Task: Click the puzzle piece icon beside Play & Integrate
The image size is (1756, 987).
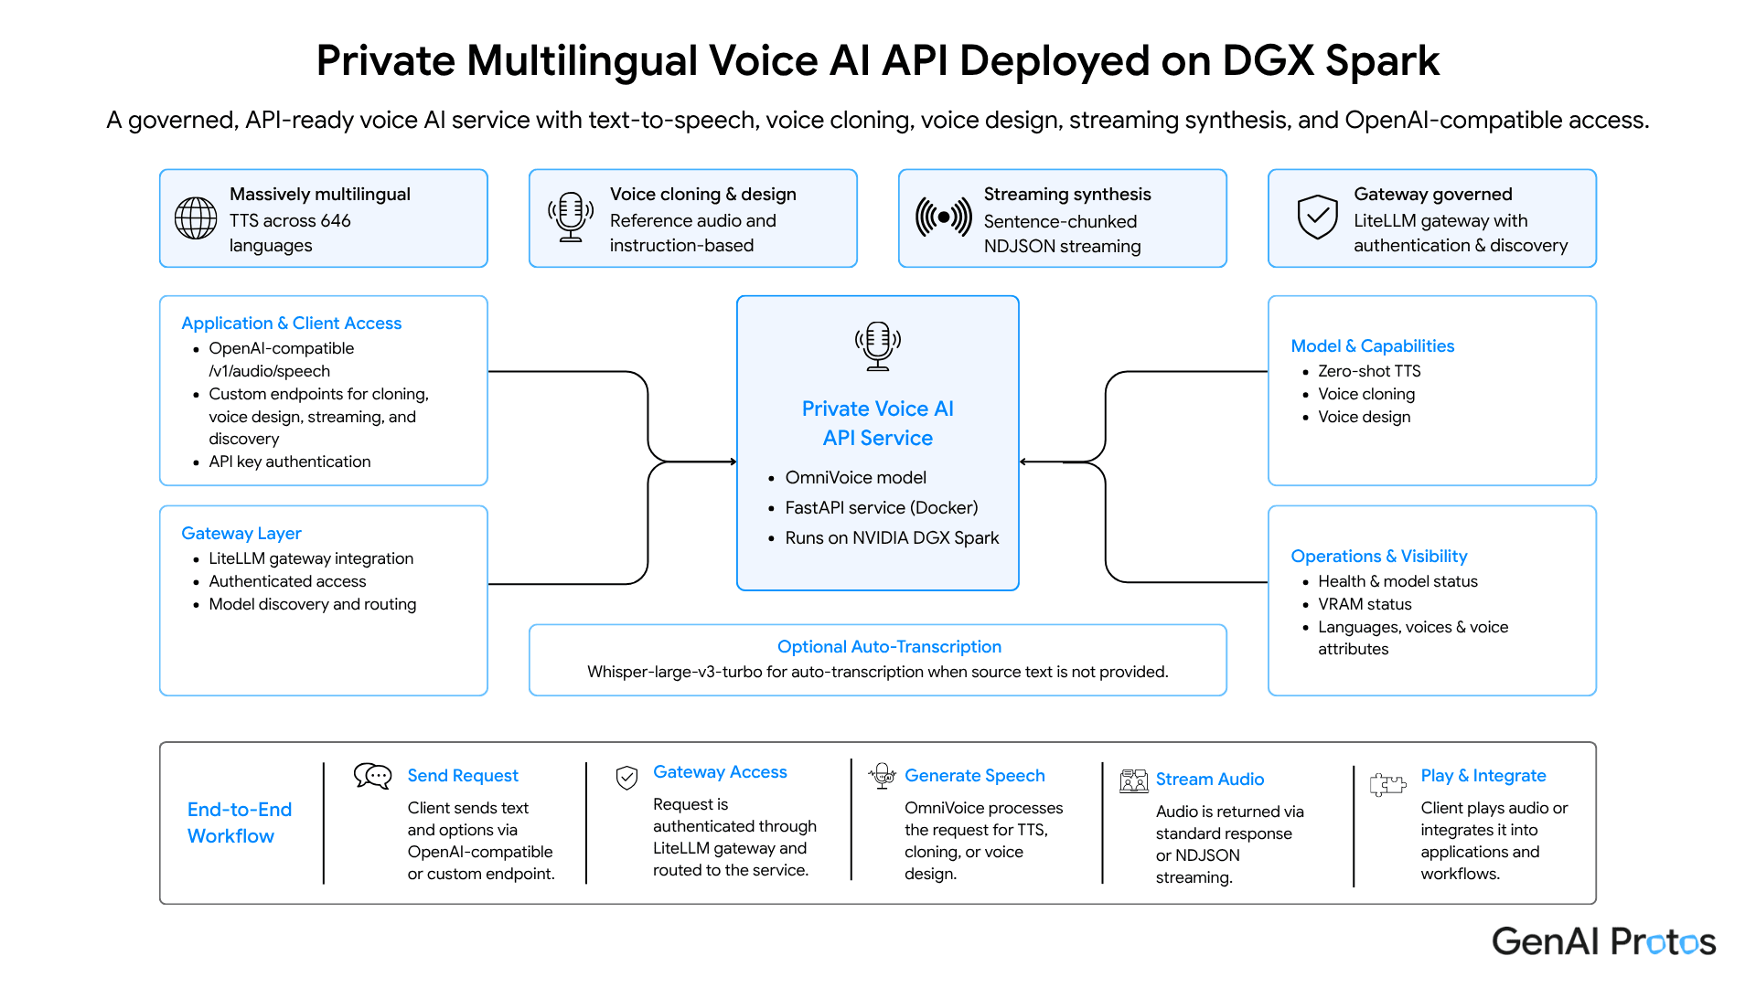Action: (x=1387, y=784)
